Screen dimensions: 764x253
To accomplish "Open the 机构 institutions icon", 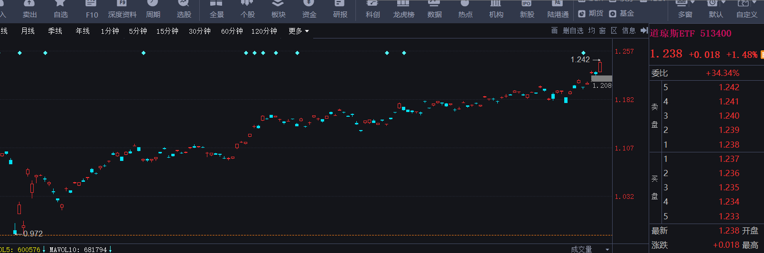I will point(496,9).
